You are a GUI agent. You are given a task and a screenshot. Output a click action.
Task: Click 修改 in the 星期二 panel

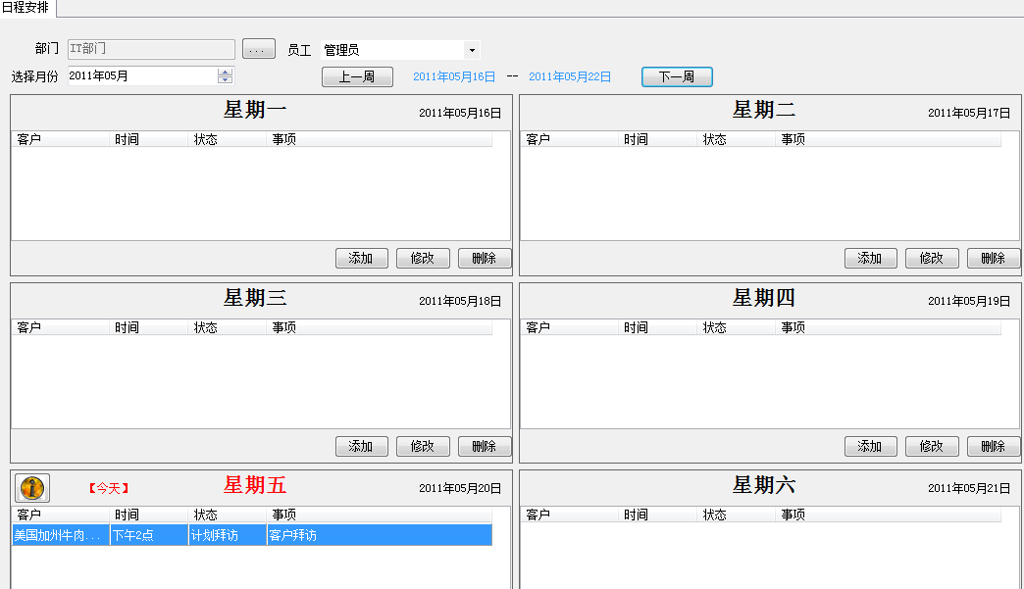[x=931, y=259]
